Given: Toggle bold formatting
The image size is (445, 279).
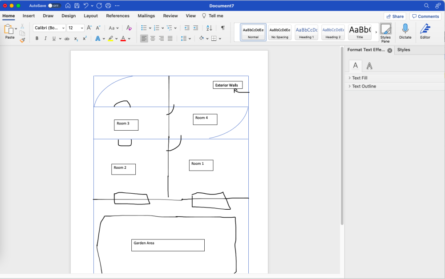Looking at the screenshot, I should [37, 38].
